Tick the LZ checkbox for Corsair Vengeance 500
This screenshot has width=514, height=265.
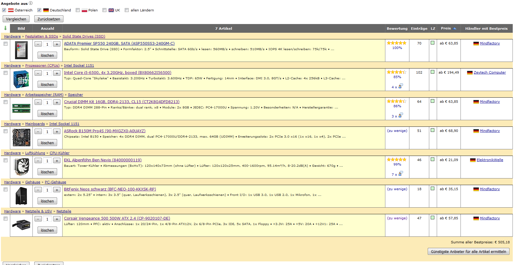tap(433, 218)
